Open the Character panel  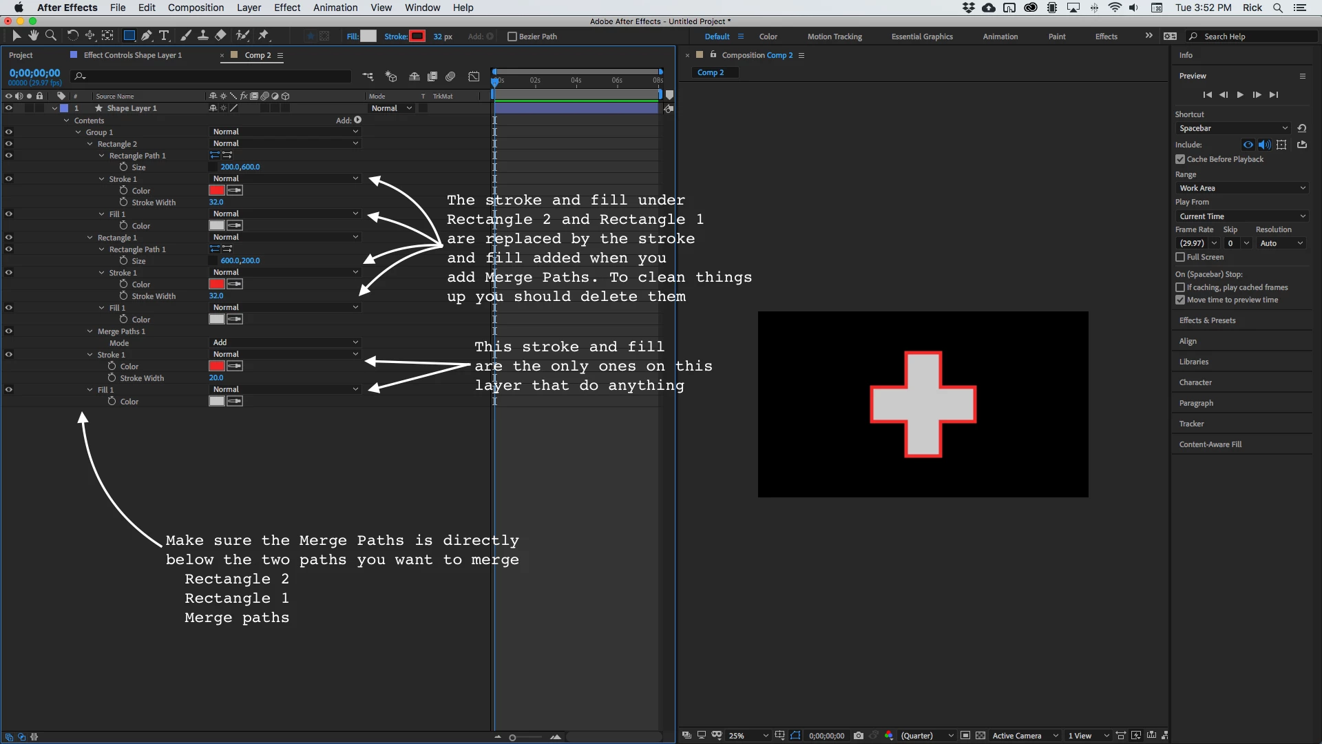1195,382
